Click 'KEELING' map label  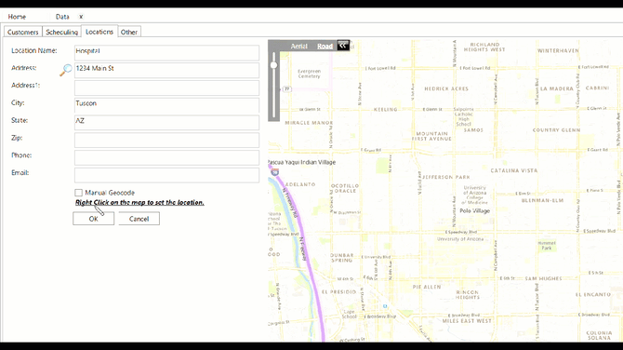pyautogui.click(x=385, y=109)
